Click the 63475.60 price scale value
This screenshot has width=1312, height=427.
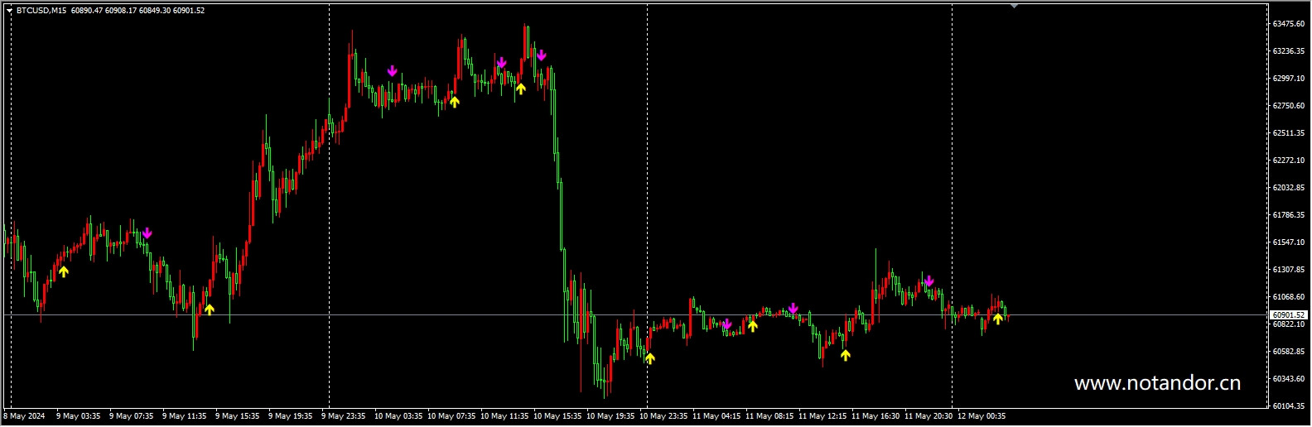[x=1289, y=24]
